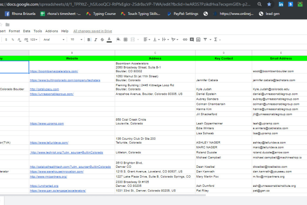Open the borders tool
The width and height of the screenshot is (307, 205).
coord(126,40)
